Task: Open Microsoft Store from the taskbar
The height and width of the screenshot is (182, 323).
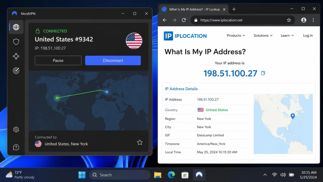Action: tap(185, 175)
